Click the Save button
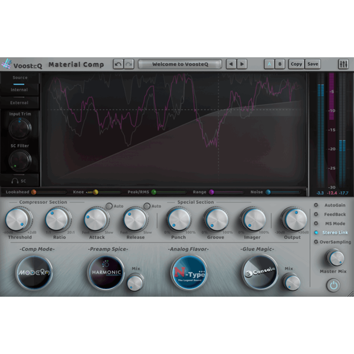354x354 pixels. [313, 64]
